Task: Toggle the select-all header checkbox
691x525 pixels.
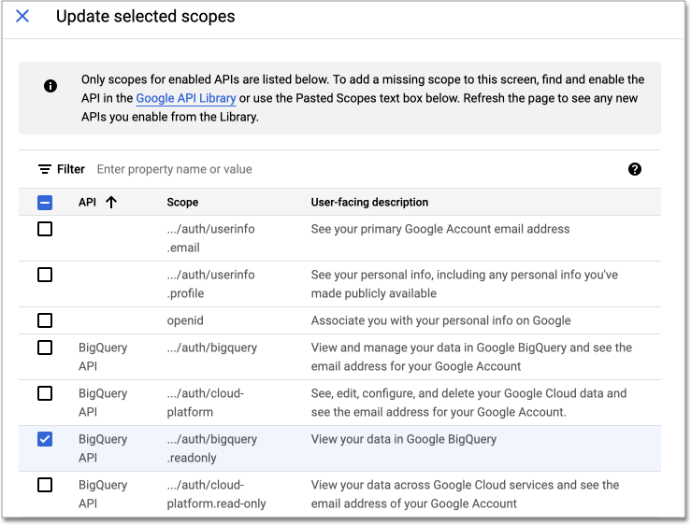Action: (x=45, y=202)
